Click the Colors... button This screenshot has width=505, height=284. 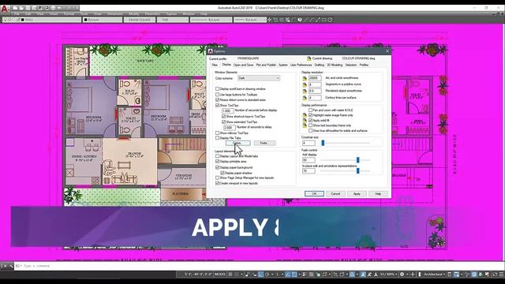point(238,143)
